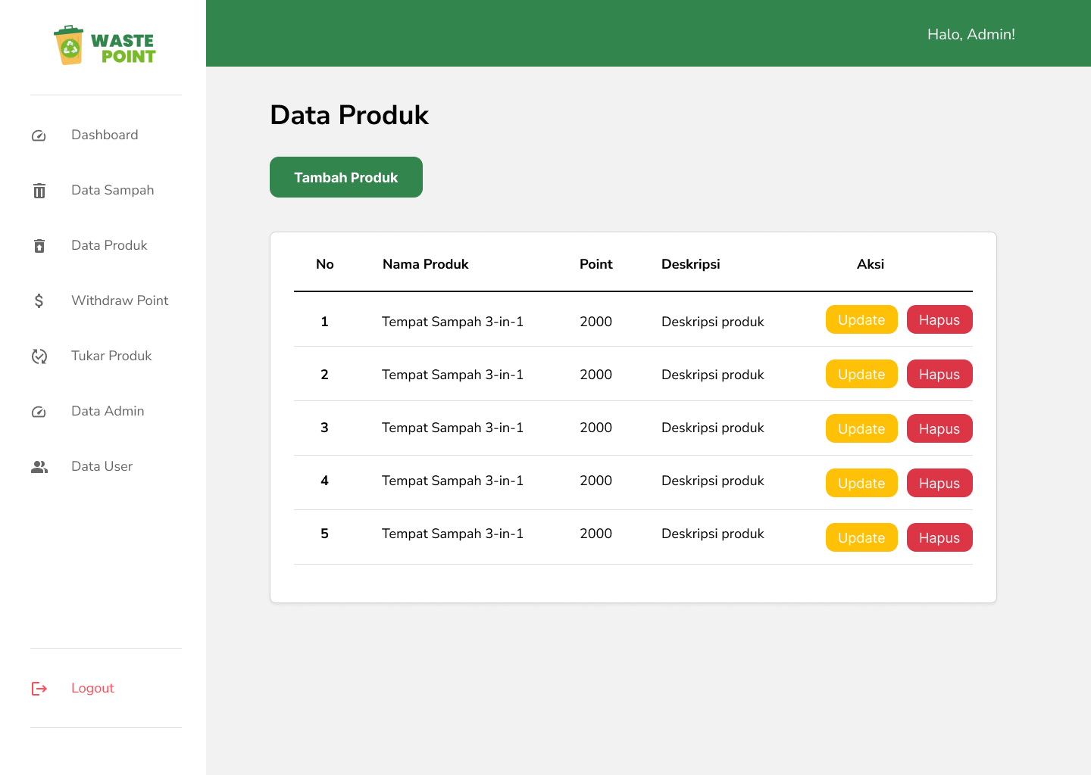Image resolution: width=1091 pixels, height=775 pixels.
Task: Click the Logout exit arrow icon
Action: (x=39, y=688)
